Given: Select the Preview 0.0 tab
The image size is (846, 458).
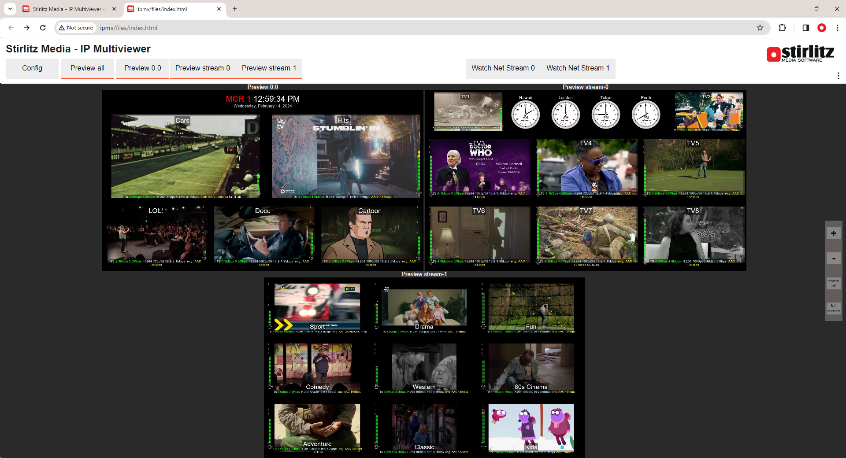Looking at the screenshot, I should 143,68.
